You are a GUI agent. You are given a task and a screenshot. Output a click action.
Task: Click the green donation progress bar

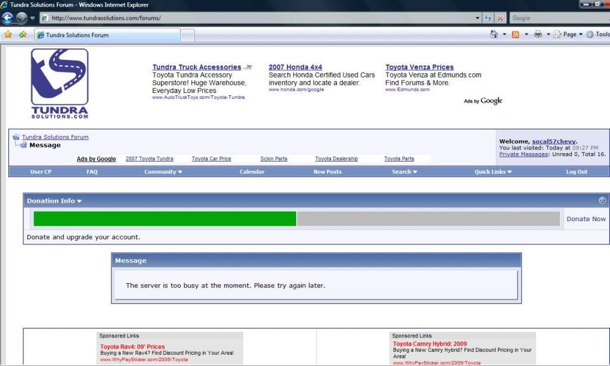165,219
